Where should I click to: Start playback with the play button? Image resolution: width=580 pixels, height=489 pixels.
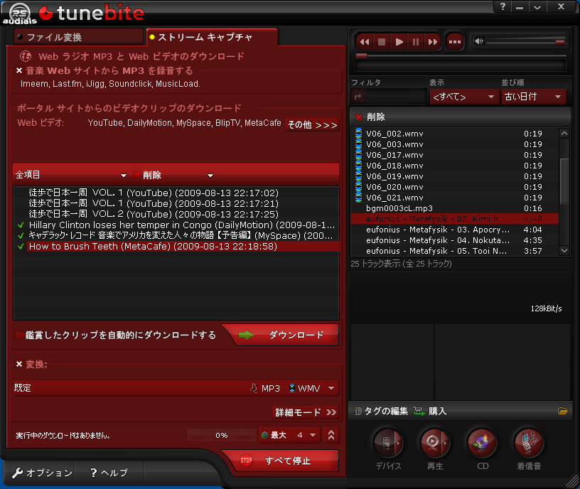pos(399,42)
